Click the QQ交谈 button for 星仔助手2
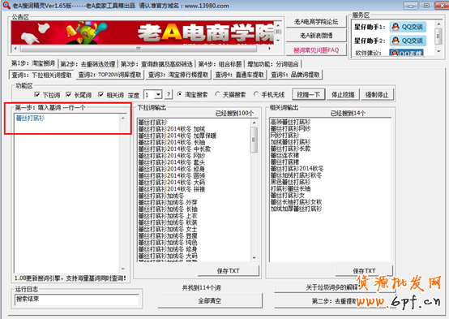This screenshot has height=319, width=449. [x=408, y=41]
